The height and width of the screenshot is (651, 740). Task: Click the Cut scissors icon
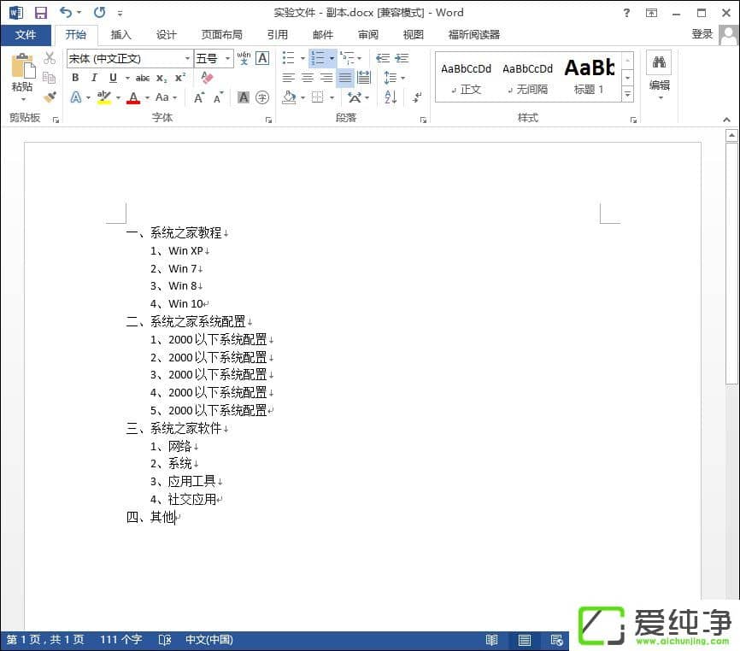(50, 58)
